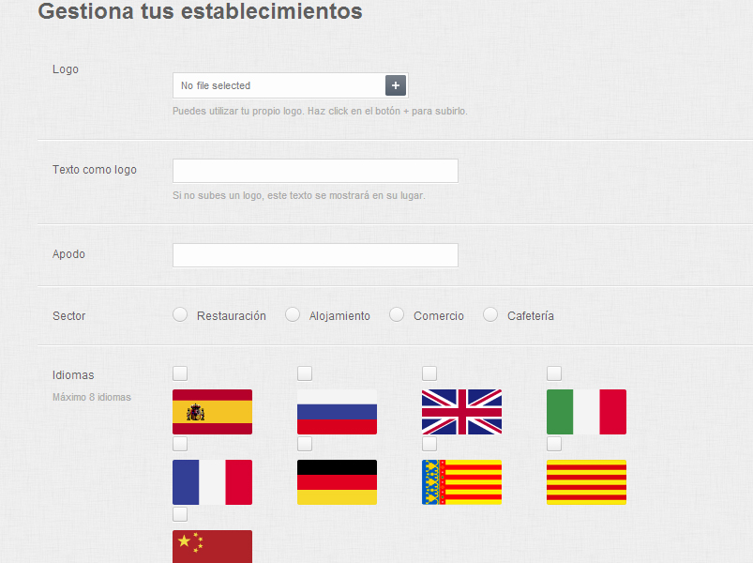
Task: Select the German flag icon
Action: click(x=337, y=481)
